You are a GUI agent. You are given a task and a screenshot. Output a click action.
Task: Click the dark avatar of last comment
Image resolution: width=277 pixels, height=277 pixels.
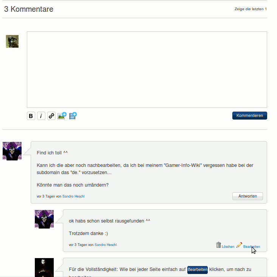(44, 268)
